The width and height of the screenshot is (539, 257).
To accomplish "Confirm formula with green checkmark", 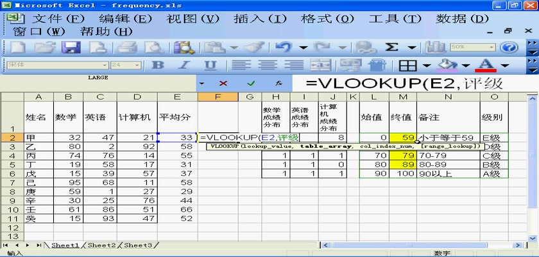I will point(251,84).
